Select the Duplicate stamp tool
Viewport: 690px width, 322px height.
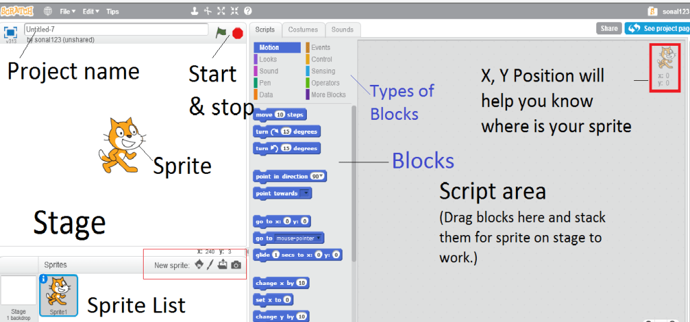(195, 11)
